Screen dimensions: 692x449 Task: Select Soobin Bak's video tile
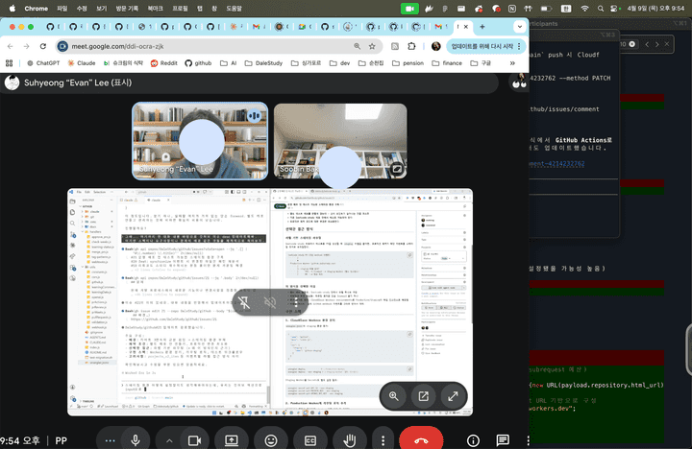(340, 141)
